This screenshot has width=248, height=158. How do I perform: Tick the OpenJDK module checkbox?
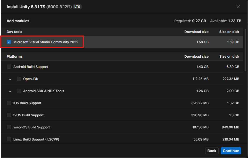(19, 79)
